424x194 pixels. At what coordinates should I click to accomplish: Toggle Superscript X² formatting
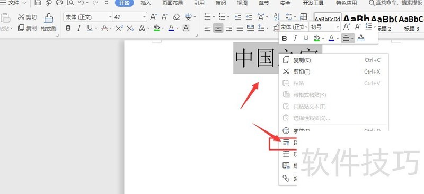tap(119, 28)
